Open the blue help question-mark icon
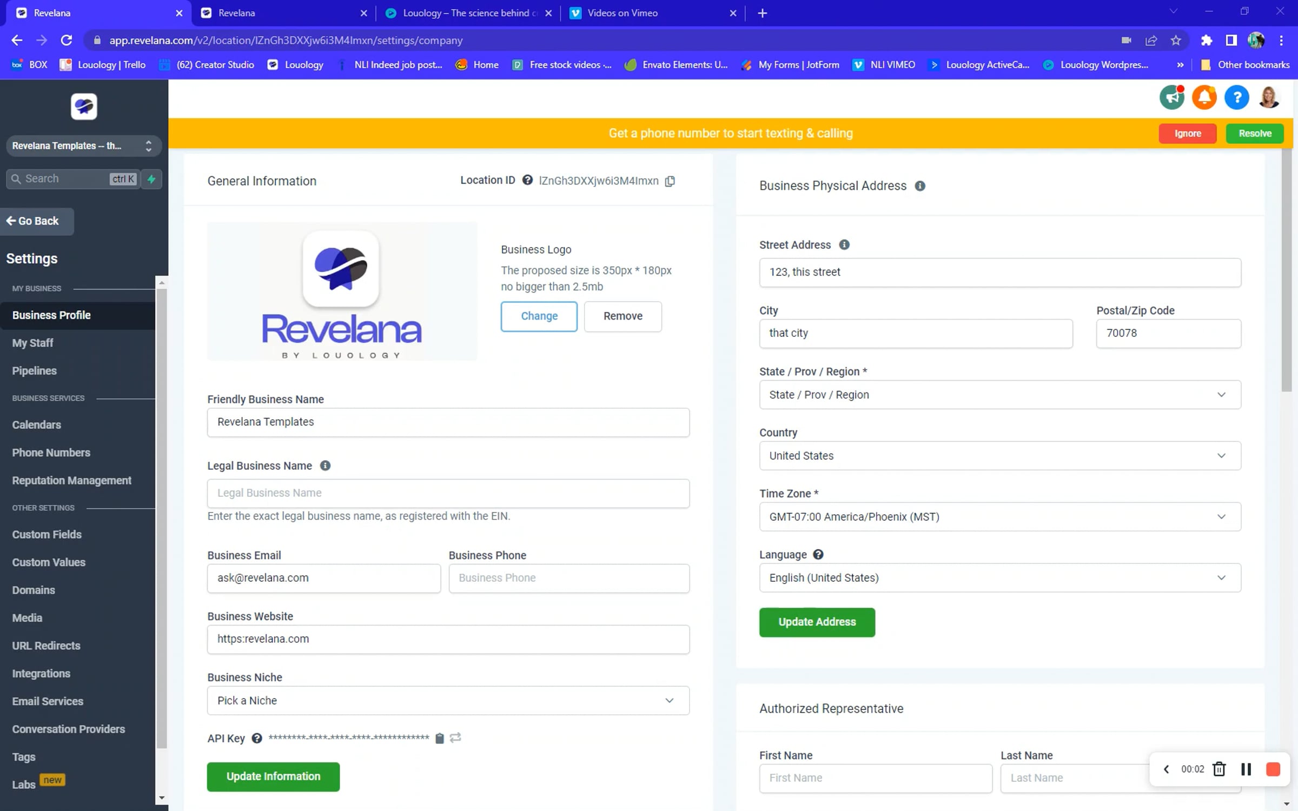Image resolution: width=1298 pixels, height=811 pixels. pyautogui.click(x=1236, y=98)
